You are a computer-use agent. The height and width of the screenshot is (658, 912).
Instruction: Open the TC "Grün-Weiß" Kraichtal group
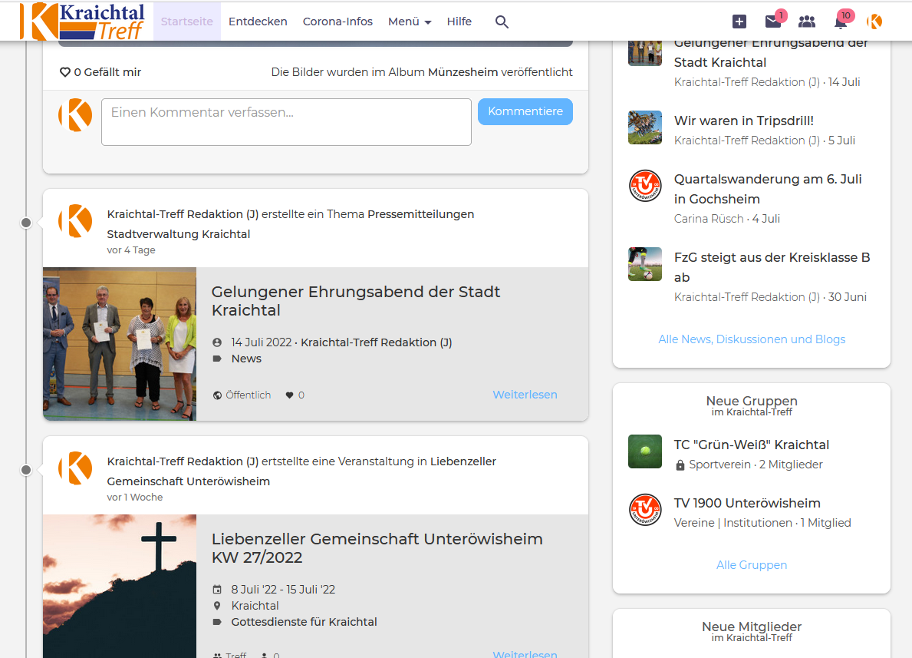click(752, 445)
